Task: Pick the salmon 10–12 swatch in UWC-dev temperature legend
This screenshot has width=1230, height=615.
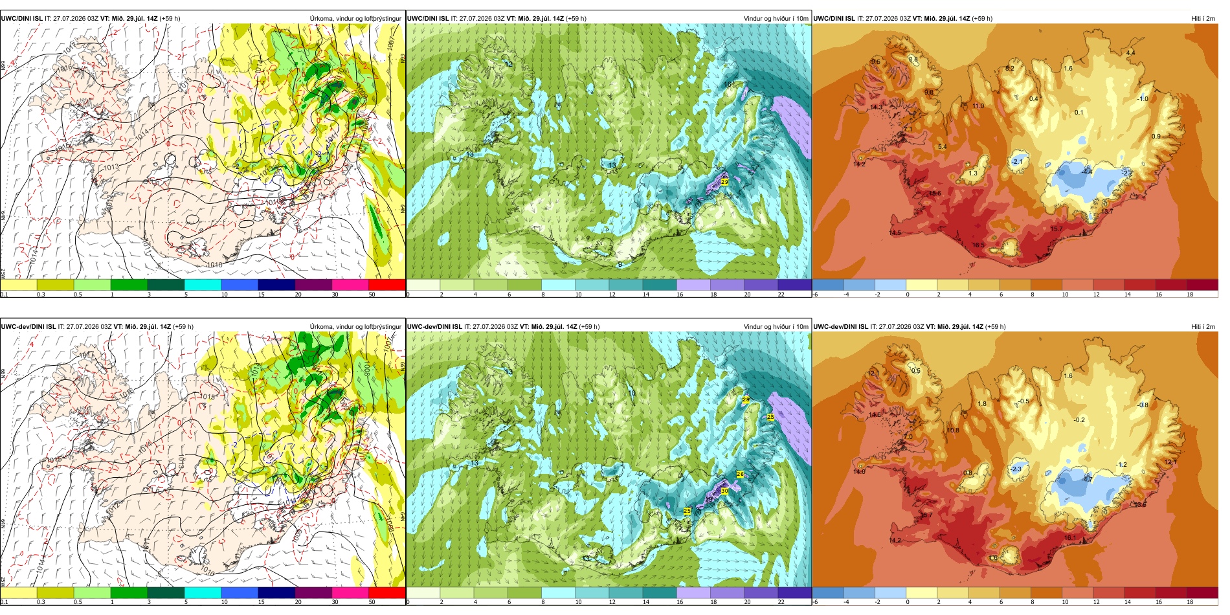Action: (x=1078, y=593)
